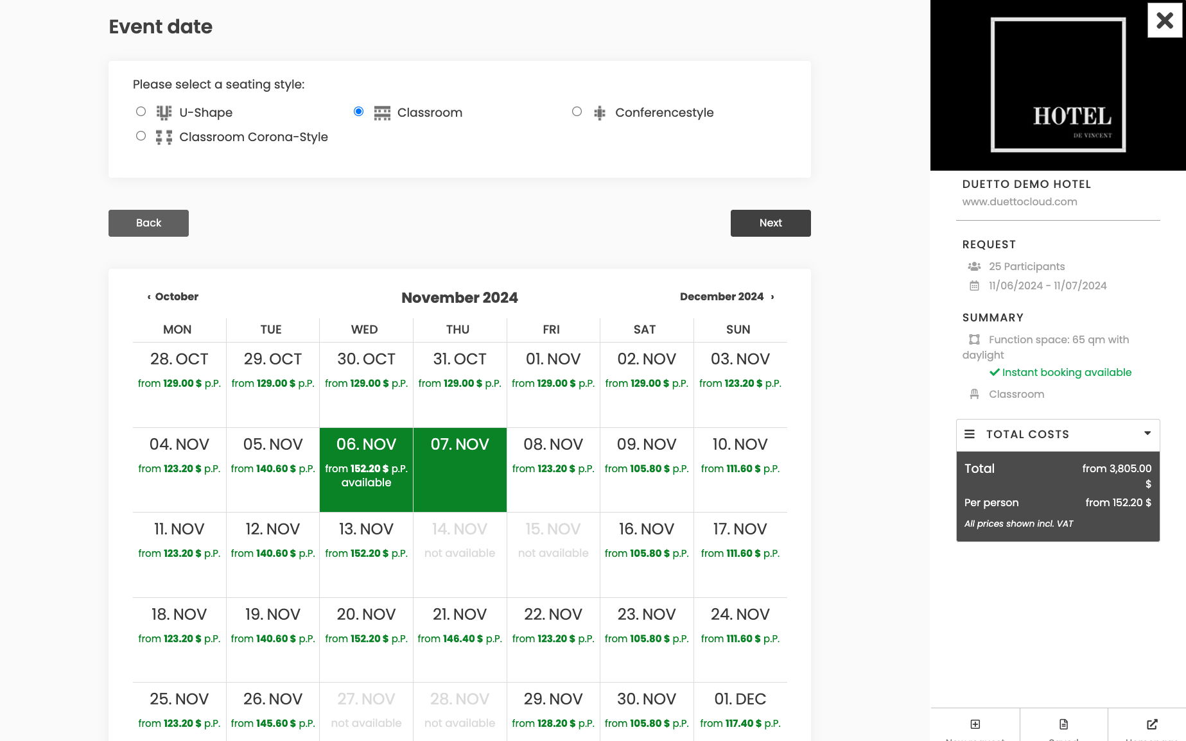Select 10. NOV at 111.60 $
Screen dimensions: 1186x741
740,470
